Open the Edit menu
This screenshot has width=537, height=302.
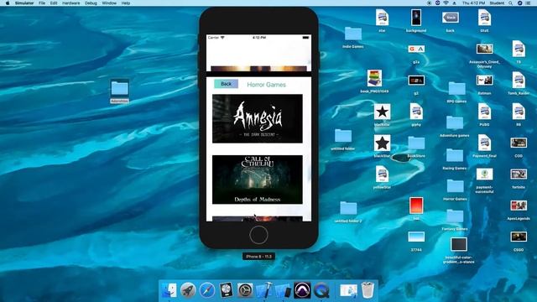click(x=54, y=3)
